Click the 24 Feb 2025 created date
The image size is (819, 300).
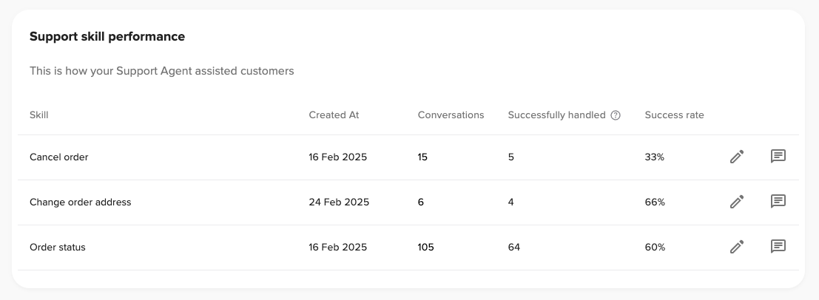click(x=337, y=202)
